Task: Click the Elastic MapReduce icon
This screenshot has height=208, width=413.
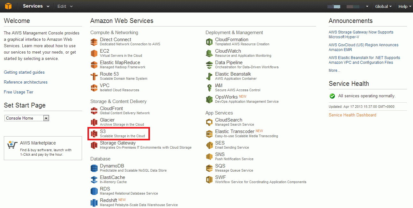Action: 94,65
